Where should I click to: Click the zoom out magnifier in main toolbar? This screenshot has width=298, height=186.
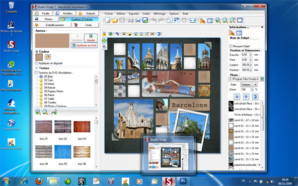click(225, 20)
